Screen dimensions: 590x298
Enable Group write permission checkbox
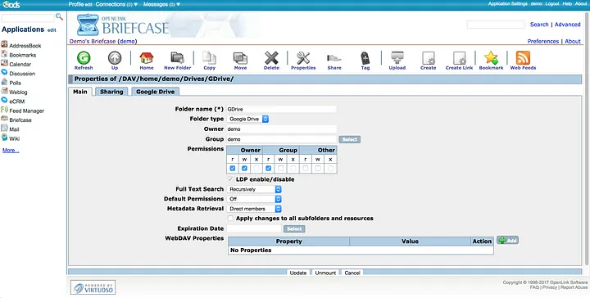pos(281,169)
